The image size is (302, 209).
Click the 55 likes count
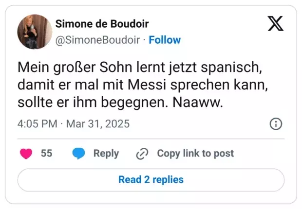(46, 153)
